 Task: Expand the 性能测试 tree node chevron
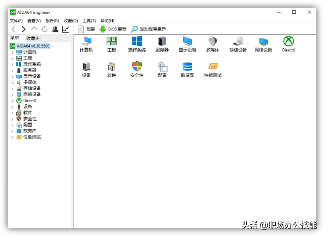tap(13, 137)
